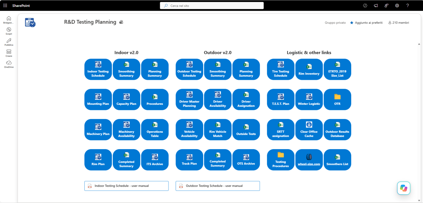The height and width of the screenshot is (203, 423).
Task: Open the help question mark icon
Action: pos(408,5)
